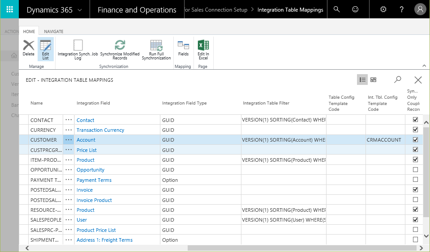Collapse the ribbon with the chevron
The height and width of the screenshot is (252, 430).
pyautogui.click(x=424, y=66)
